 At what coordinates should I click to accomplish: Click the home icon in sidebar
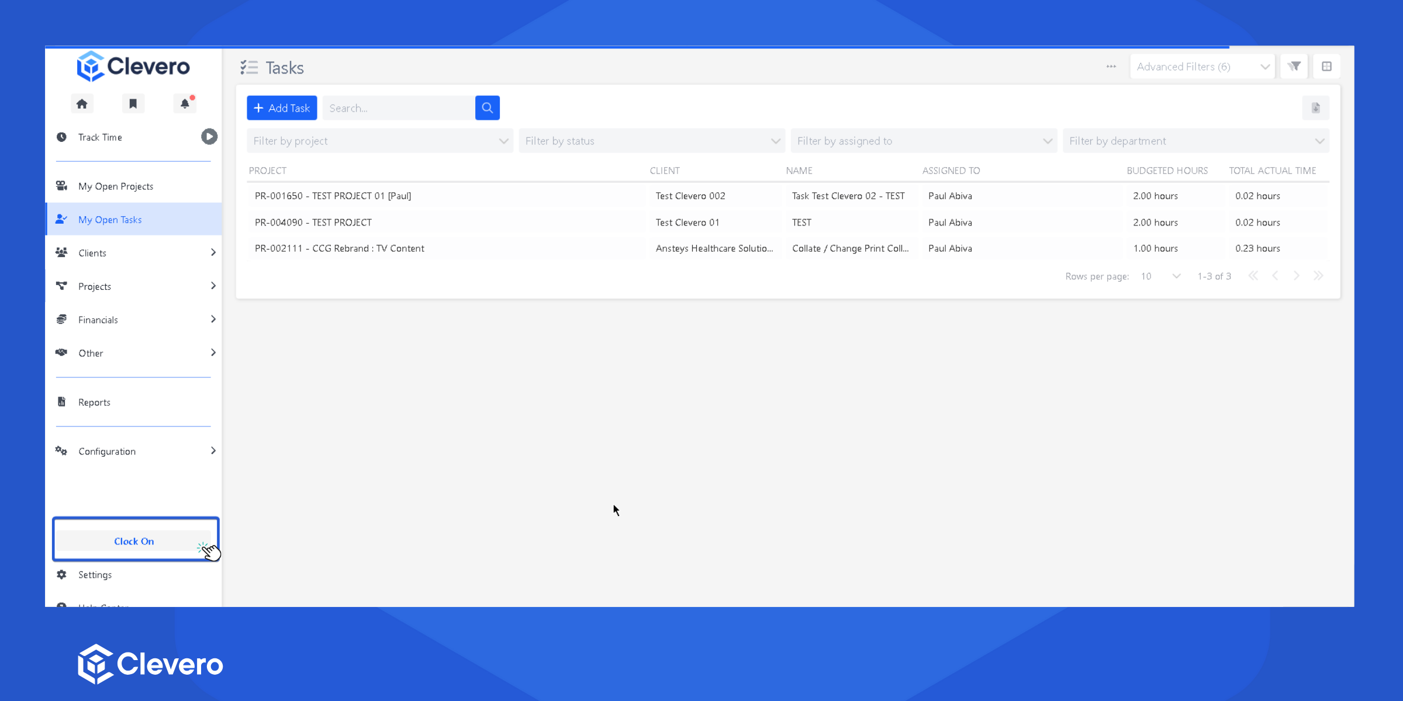point(82,104)
